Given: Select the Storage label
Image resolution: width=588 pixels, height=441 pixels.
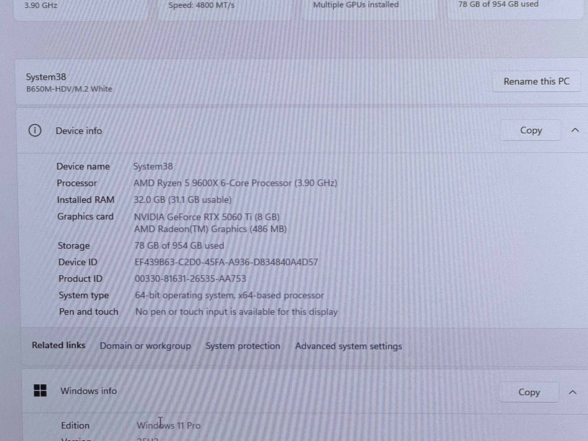Looking at the screenshot, I should (x=74, y=246).
